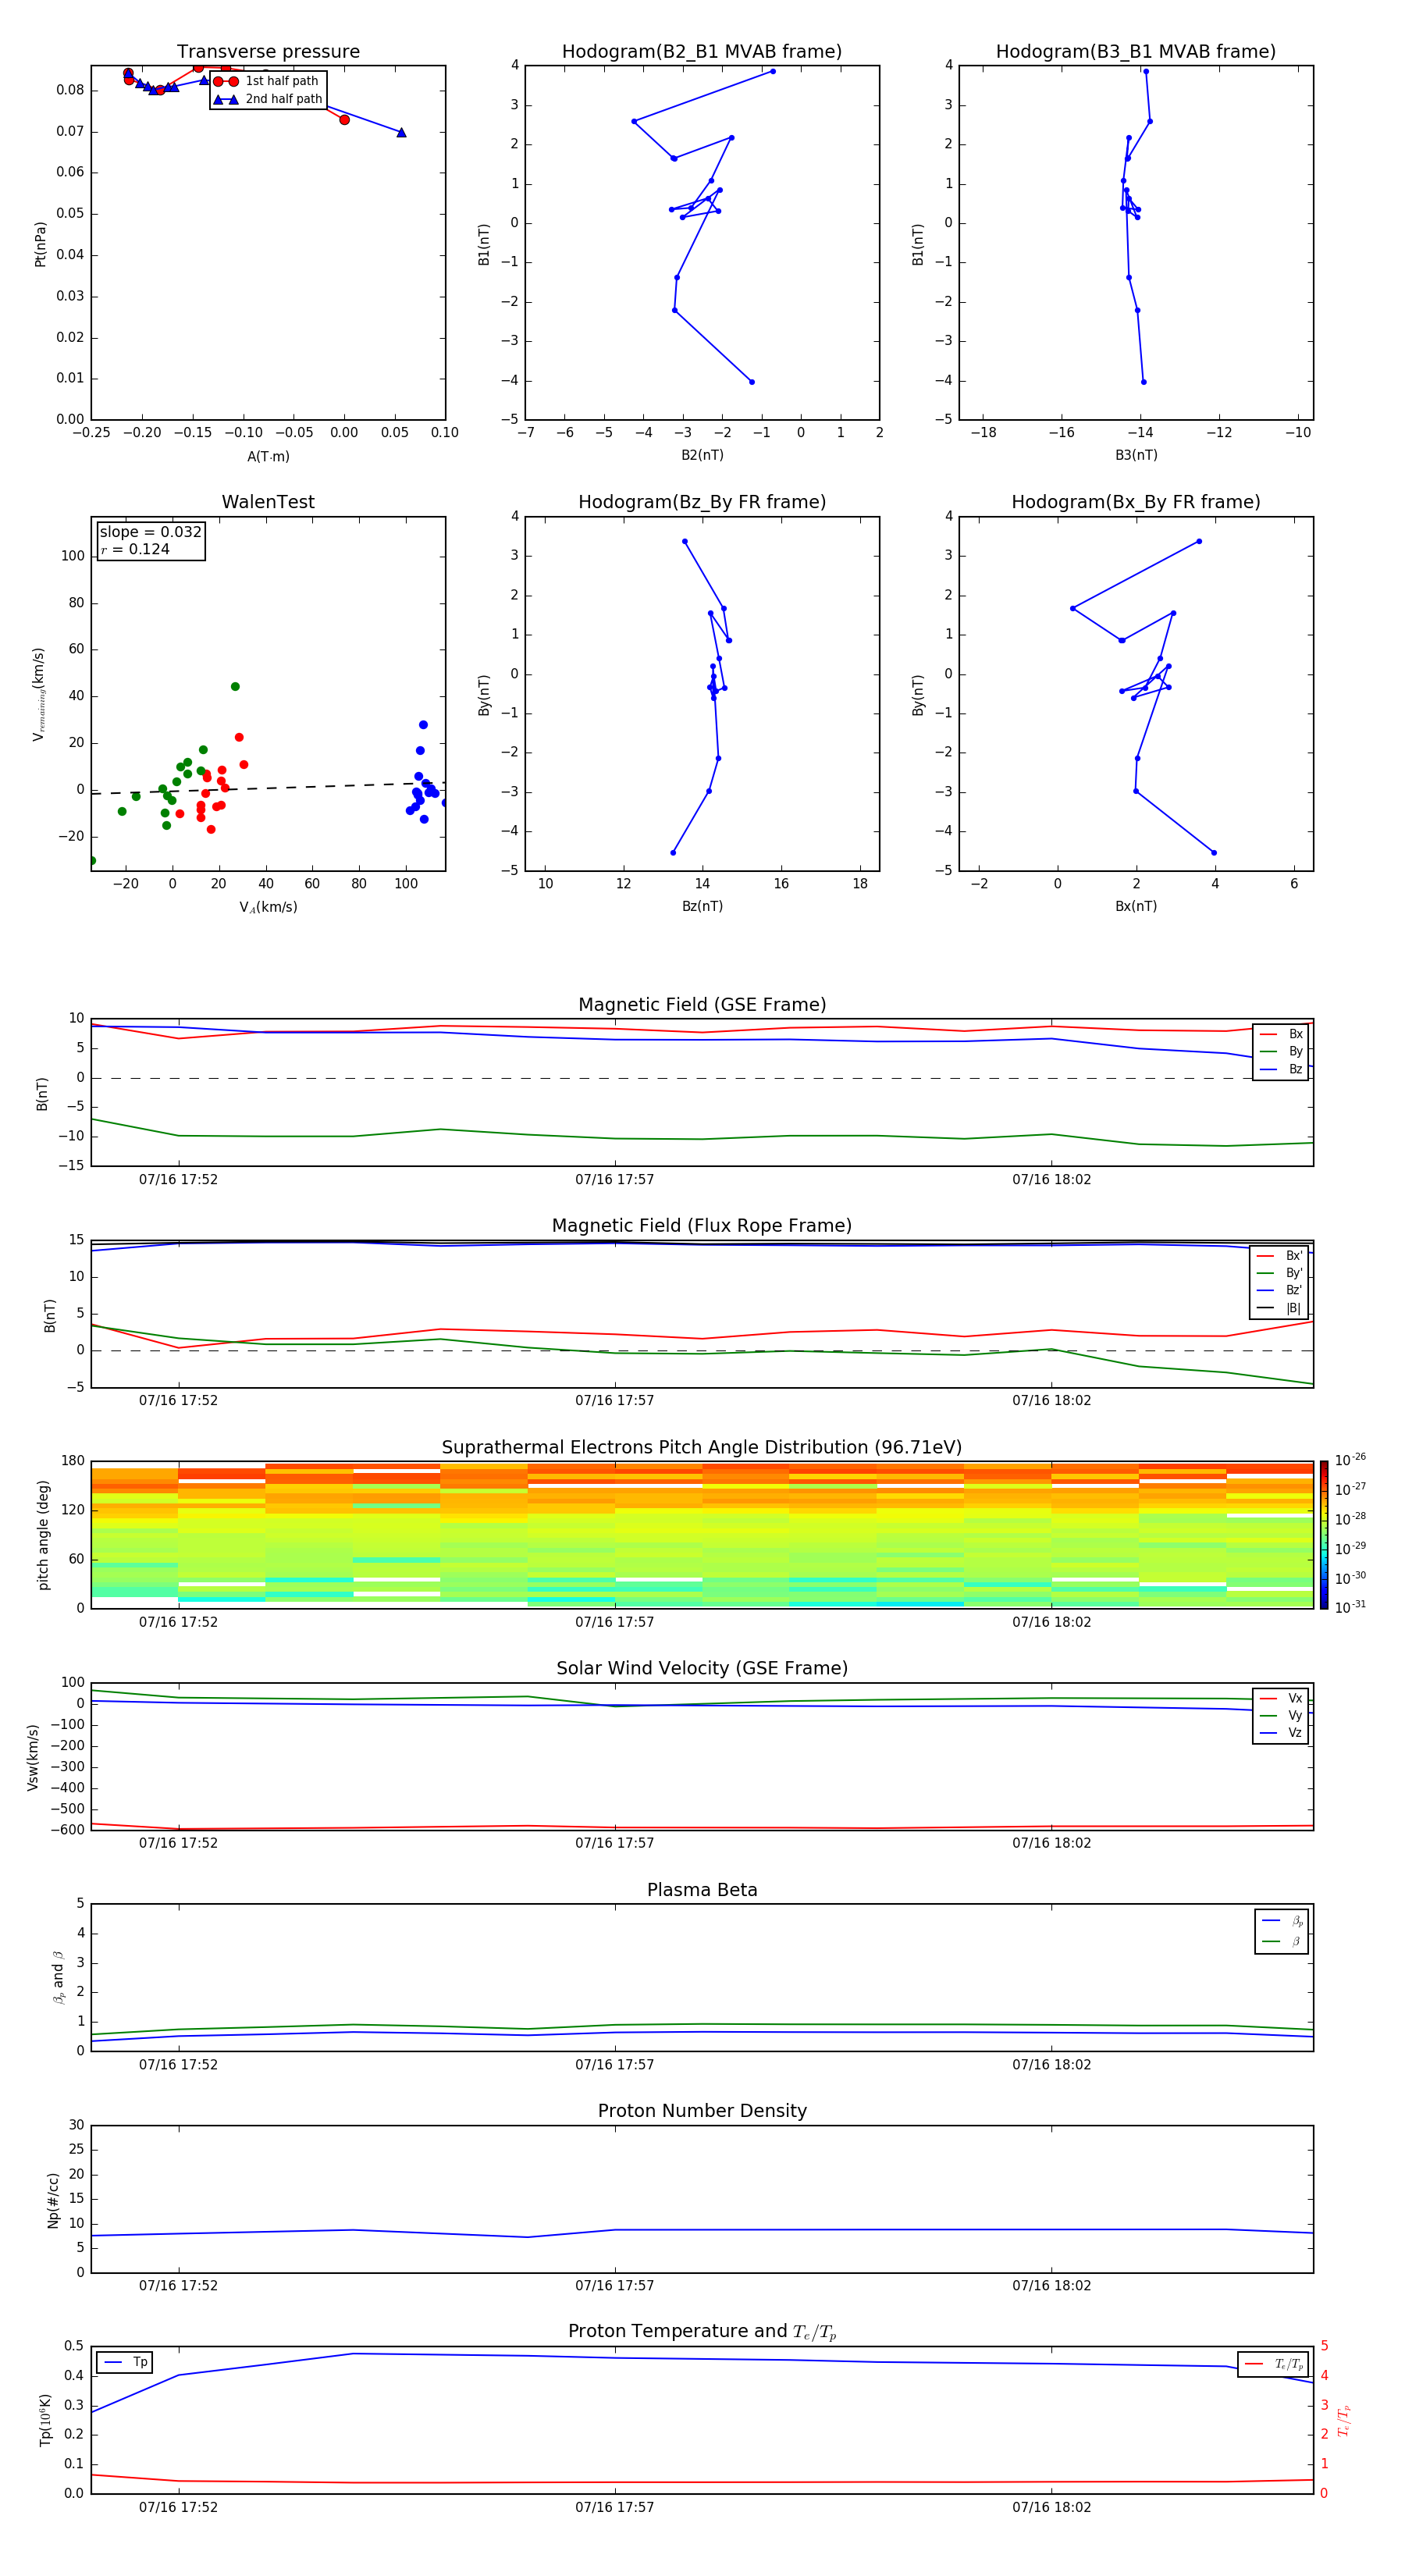
Task: Click the 'VA(km/s)' x-axis label
Action: click(x=268, y=907)
